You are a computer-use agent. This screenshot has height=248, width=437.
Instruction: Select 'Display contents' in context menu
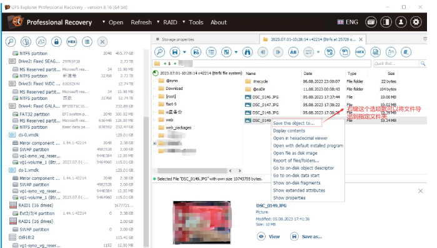[x=289, y=131]
